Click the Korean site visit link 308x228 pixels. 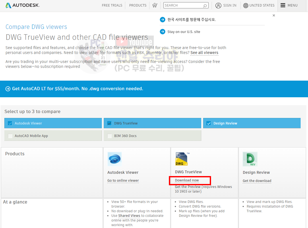tap(191, 19)
